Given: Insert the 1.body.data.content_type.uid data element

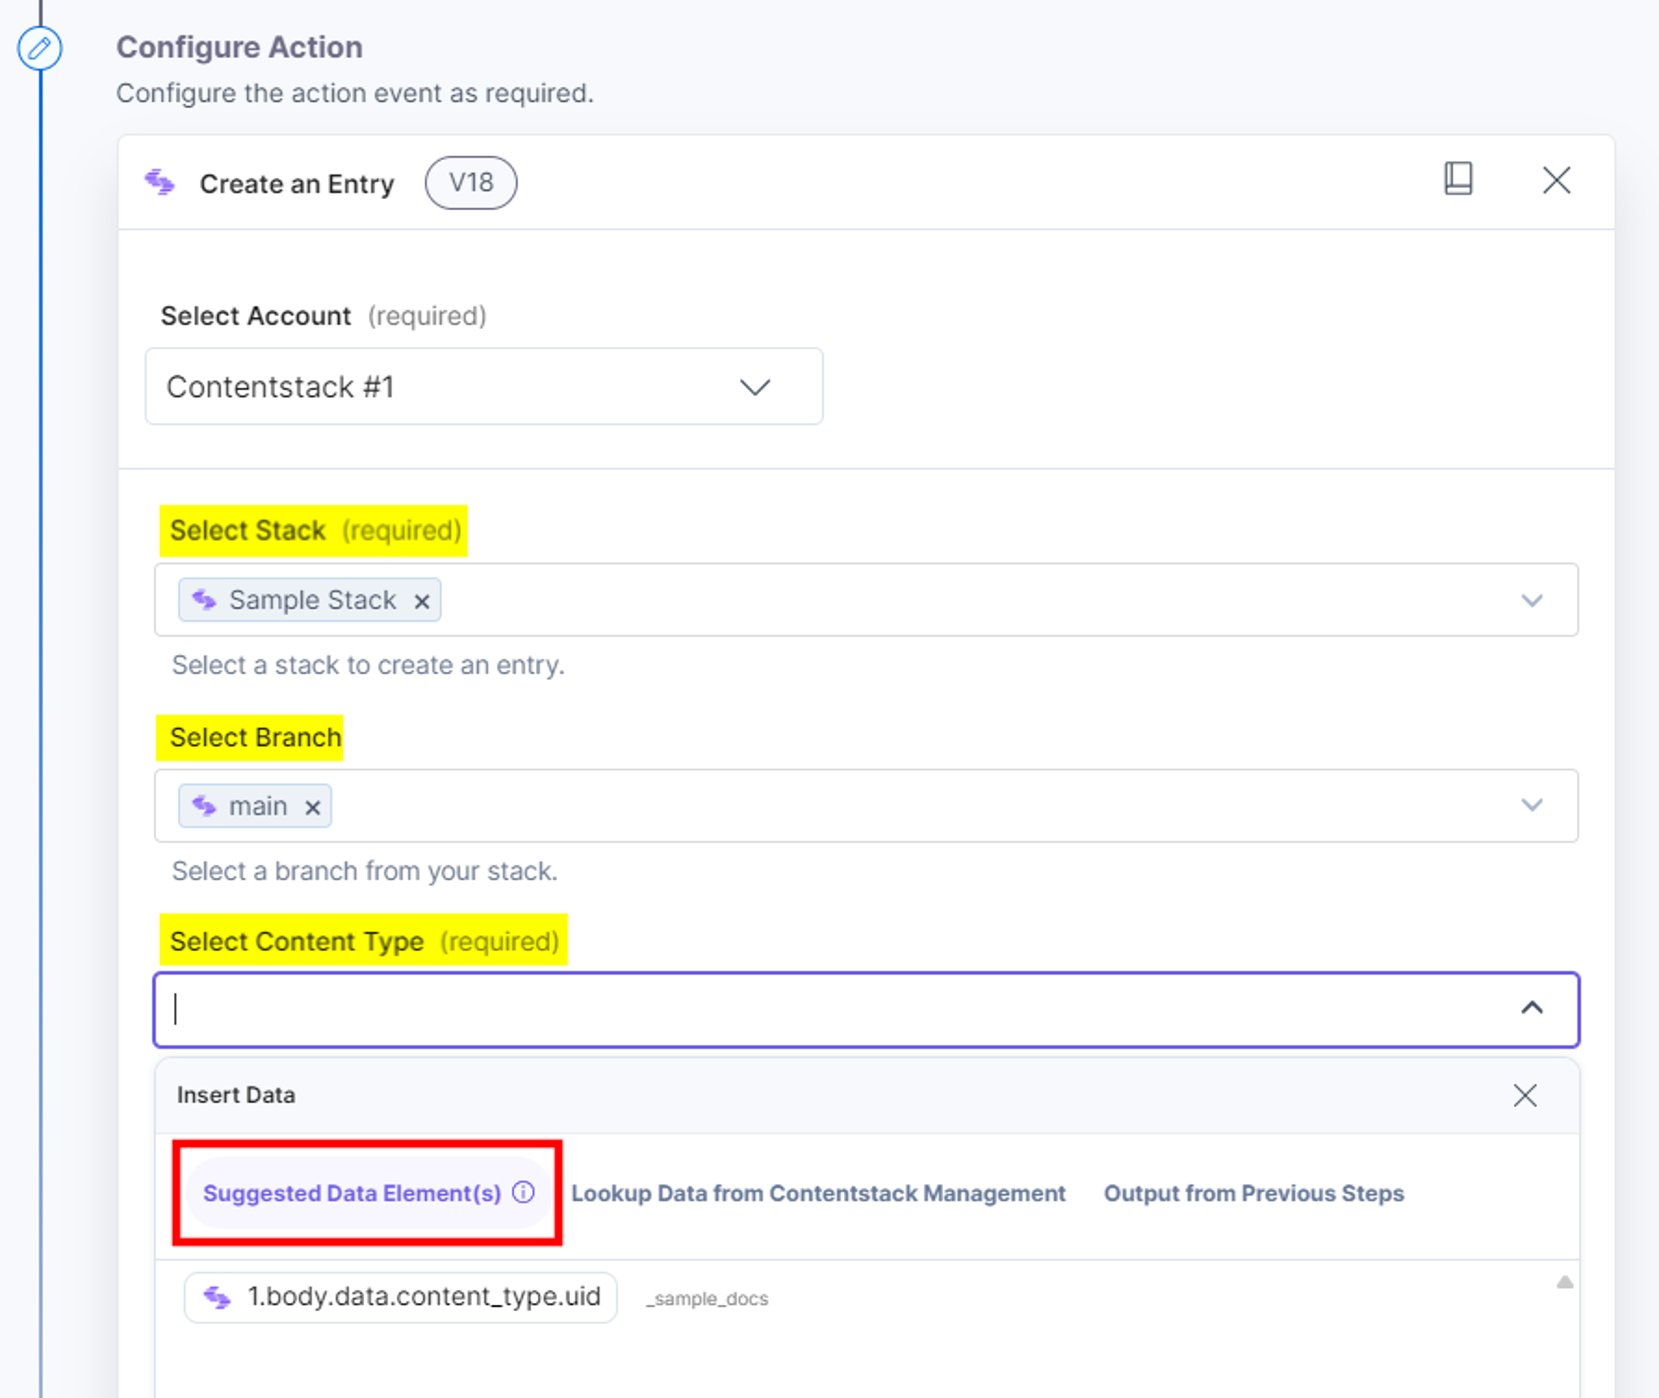Looking at the screenshot, I should pyautogui.click(x=400, y=1297).
